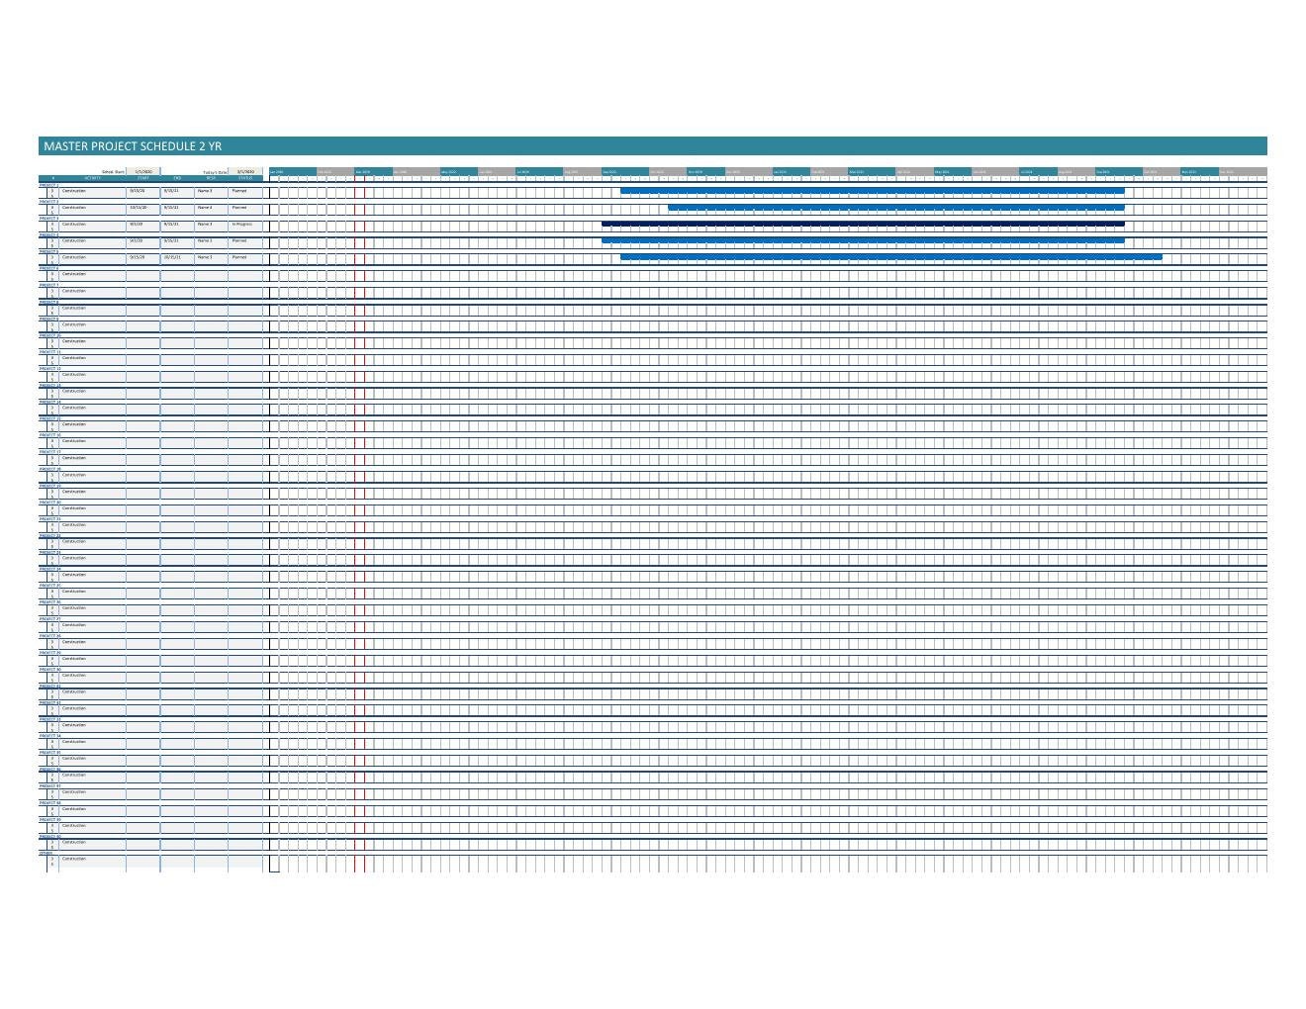Click the Jan 2020 month header on the timeline

tap(282, 171)
